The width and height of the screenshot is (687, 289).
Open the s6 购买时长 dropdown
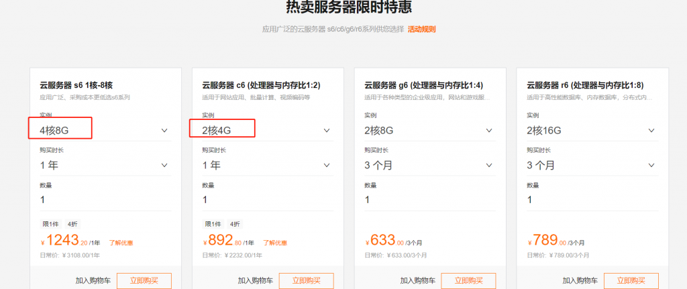[104, 165]
